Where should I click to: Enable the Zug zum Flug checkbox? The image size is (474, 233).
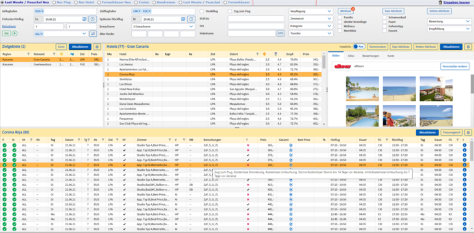[x=231, y=11]
